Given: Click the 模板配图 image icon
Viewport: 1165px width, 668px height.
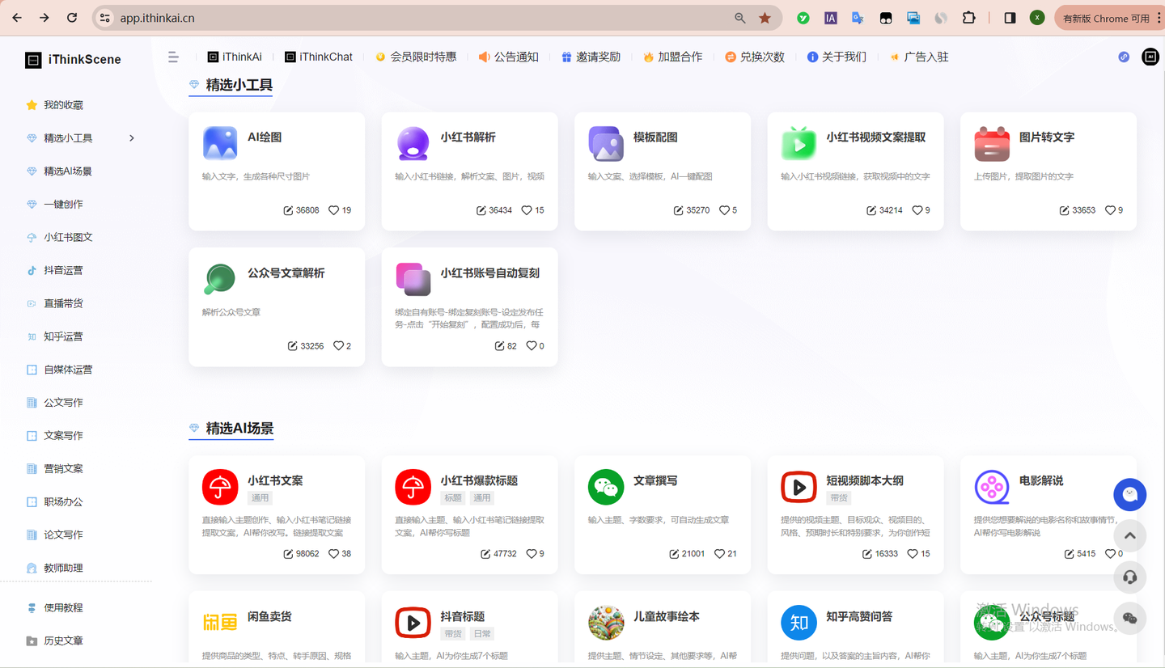Looking at the screenshot, I should click(606, 144).
